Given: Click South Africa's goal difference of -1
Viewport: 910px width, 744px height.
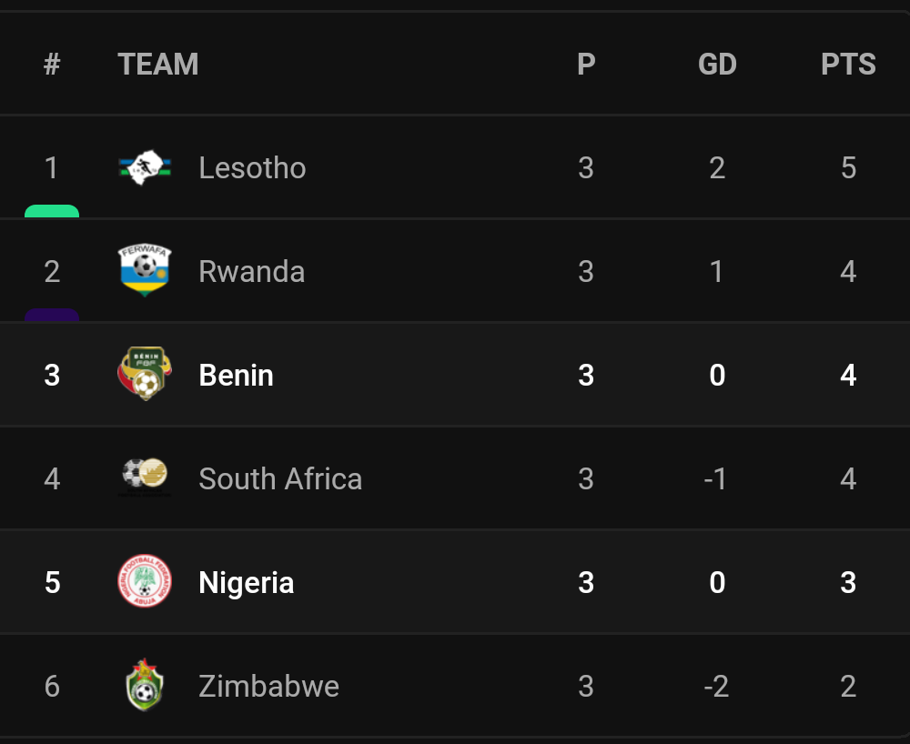Looking at the screenshot, I should pyautogui.click(x=717, y=478).
